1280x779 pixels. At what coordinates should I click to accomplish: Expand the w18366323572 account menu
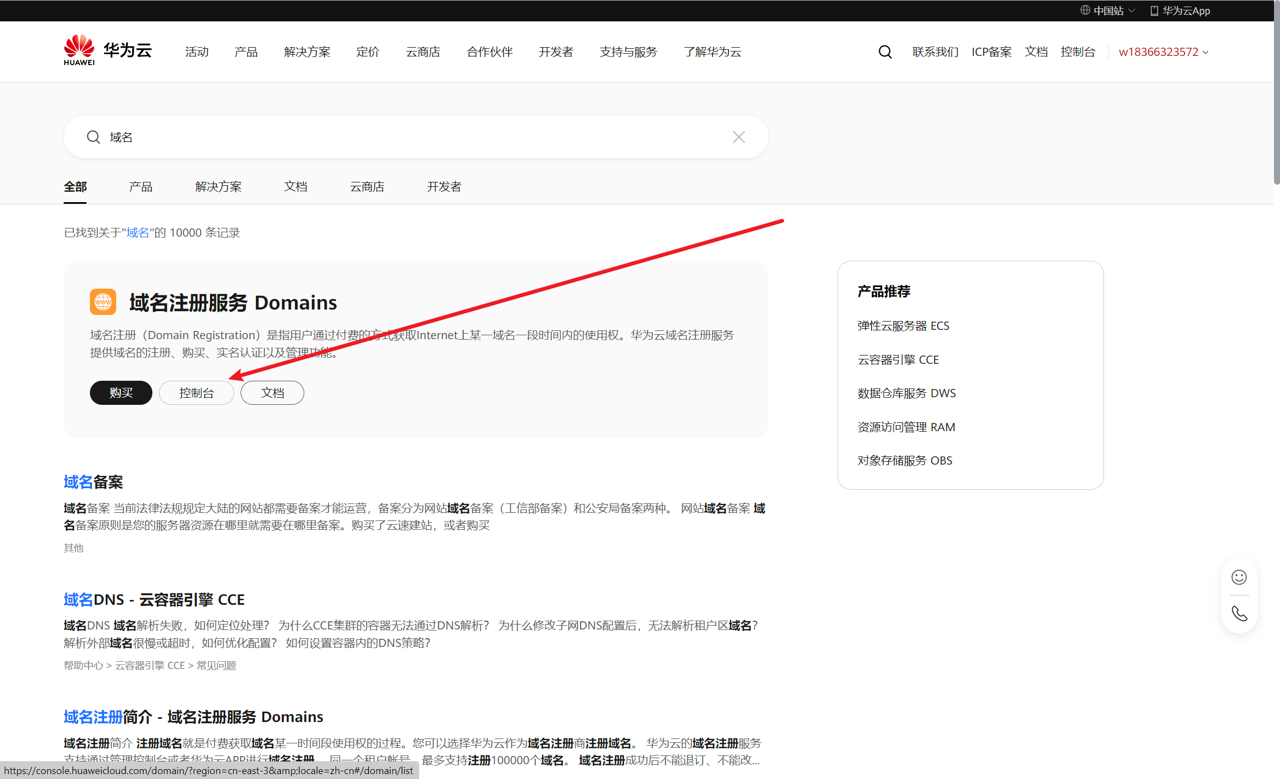(x=1163, y=52)
